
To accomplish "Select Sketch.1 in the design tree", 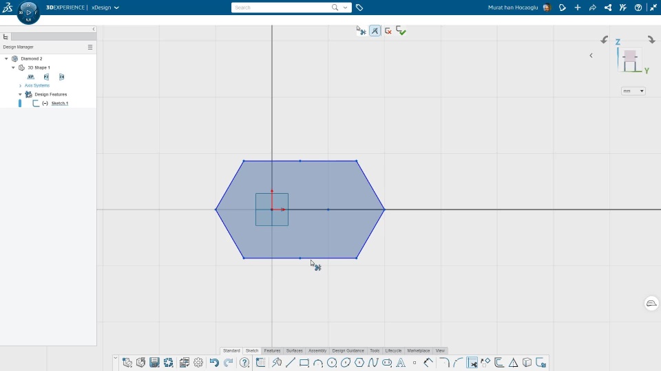I will [59, 103].
